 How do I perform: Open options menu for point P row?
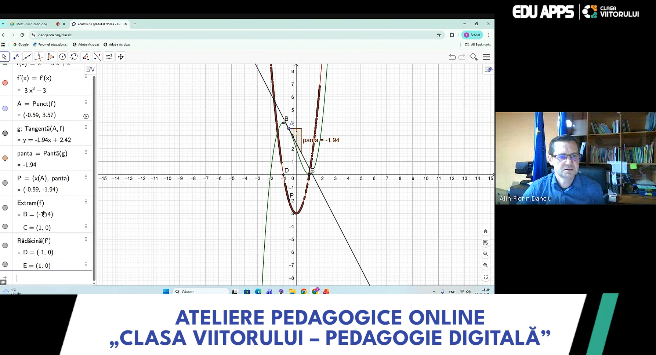pyautogui.click(x=86, y=177)
